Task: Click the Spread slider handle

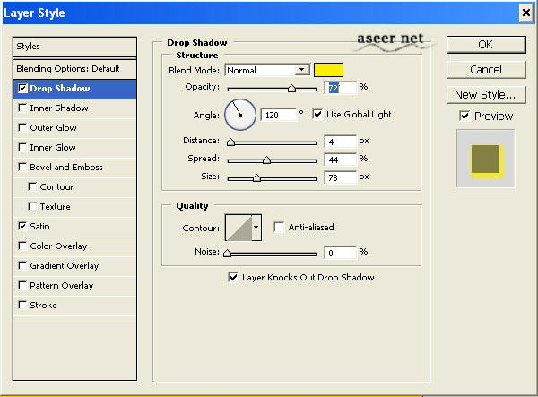Action: [266, 160]
